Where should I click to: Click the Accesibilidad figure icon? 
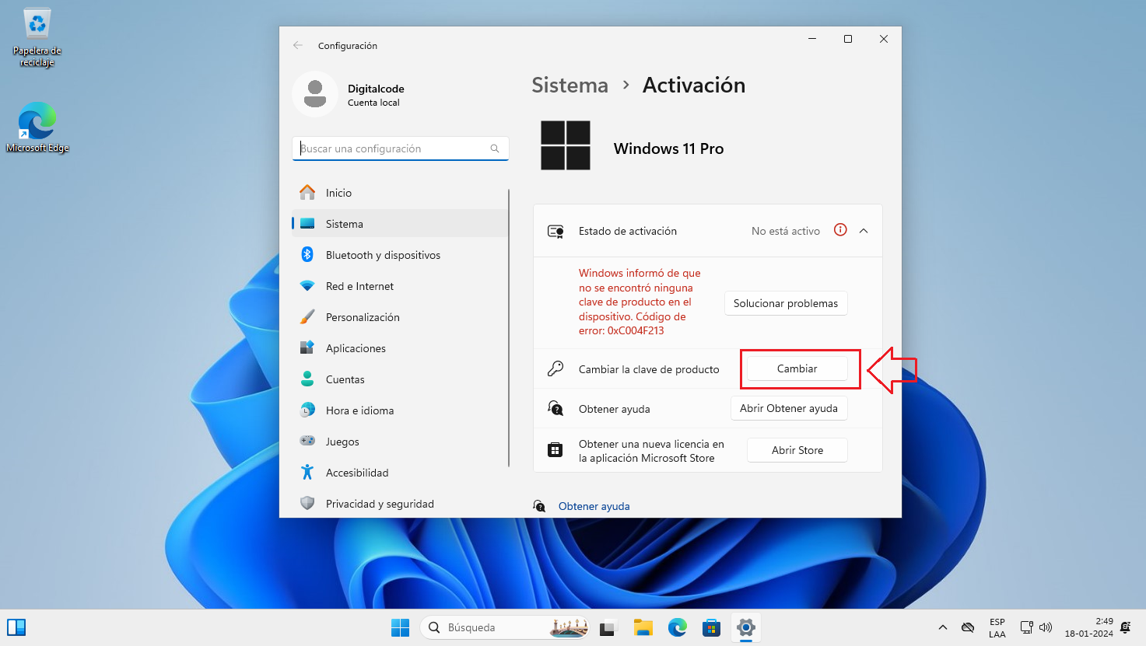click(x=307, y=472)
